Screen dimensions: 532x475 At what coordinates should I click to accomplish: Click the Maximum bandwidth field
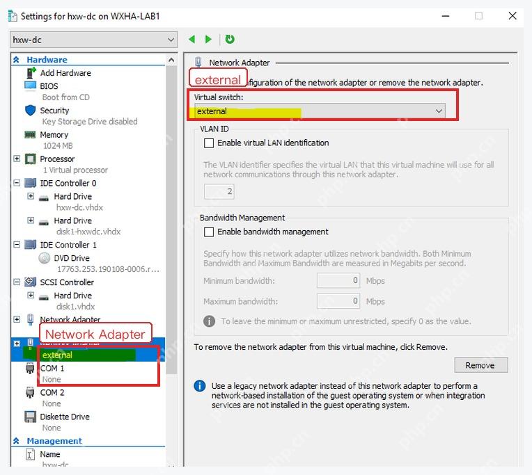click(x=338, y=301)
